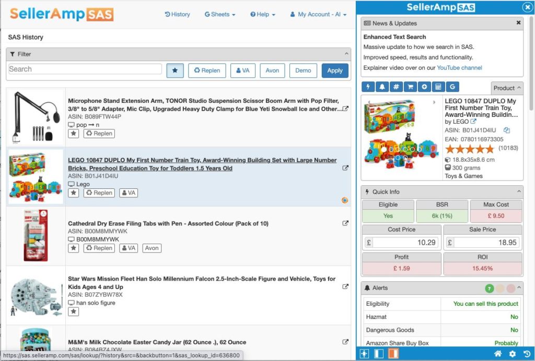Star the Han Solo Millennium Falcon item
Image resolution: width=535 pixels, height=361 pixels.
tap(73, 311)
